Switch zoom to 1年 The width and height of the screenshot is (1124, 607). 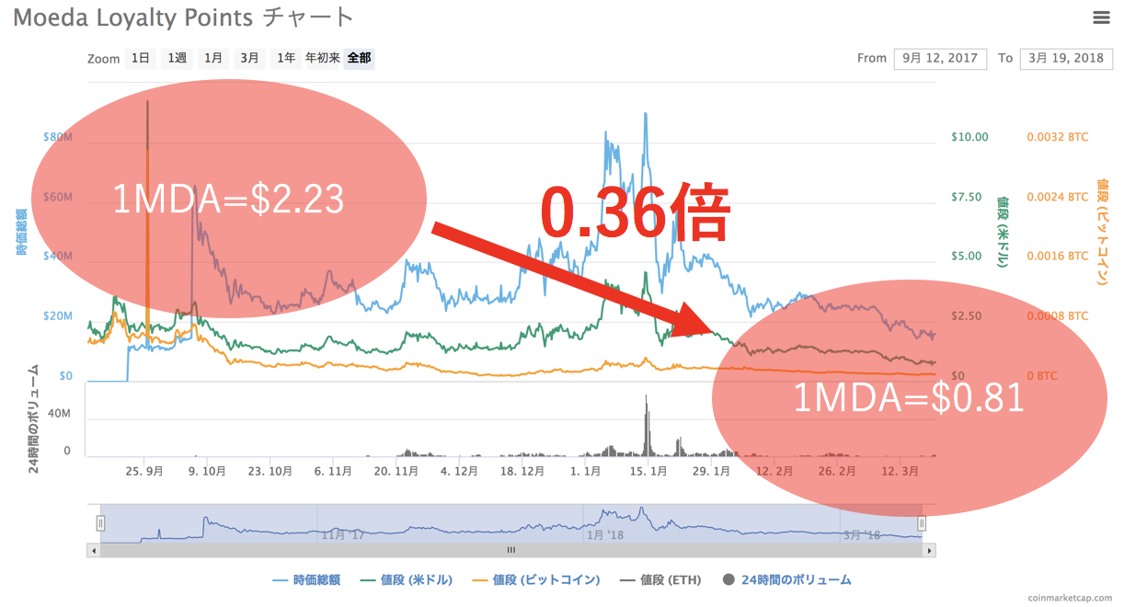(x=286, y=58)
